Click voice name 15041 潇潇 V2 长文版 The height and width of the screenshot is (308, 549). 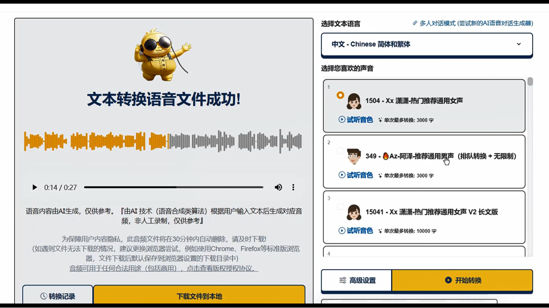point(431,212)
